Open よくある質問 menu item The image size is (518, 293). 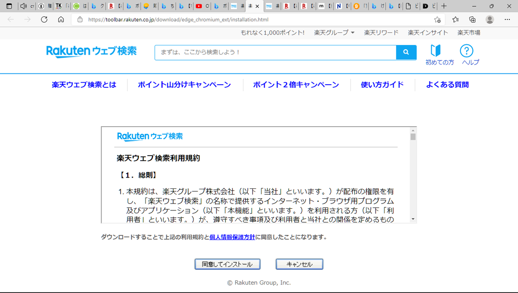pyautogui.click(x=447, y=85)
